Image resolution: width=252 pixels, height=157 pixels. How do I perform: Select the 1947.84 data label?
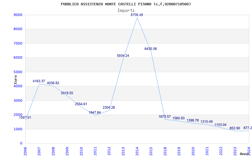point(95,113)
